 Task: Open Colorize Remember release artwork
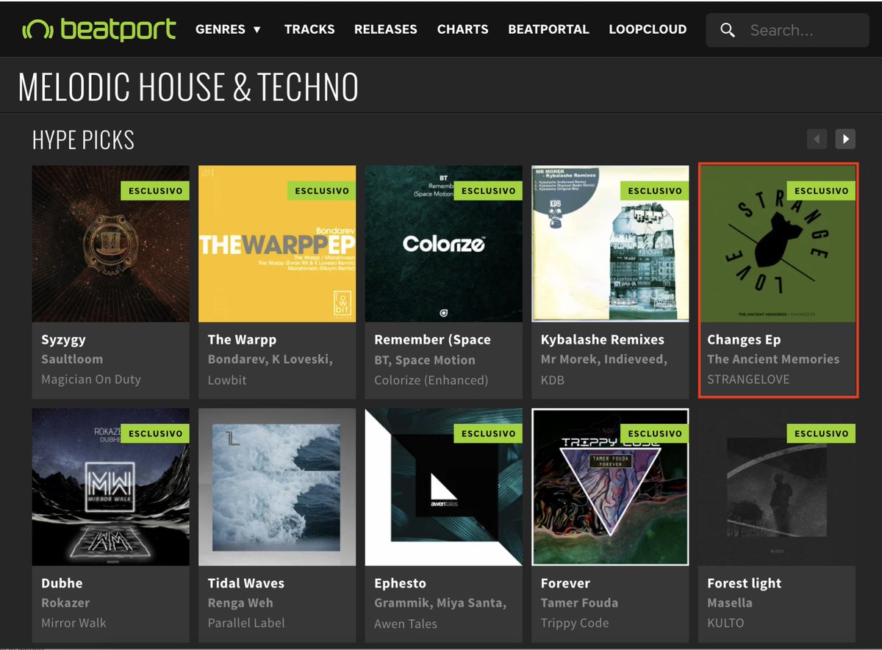coord(444,244)
